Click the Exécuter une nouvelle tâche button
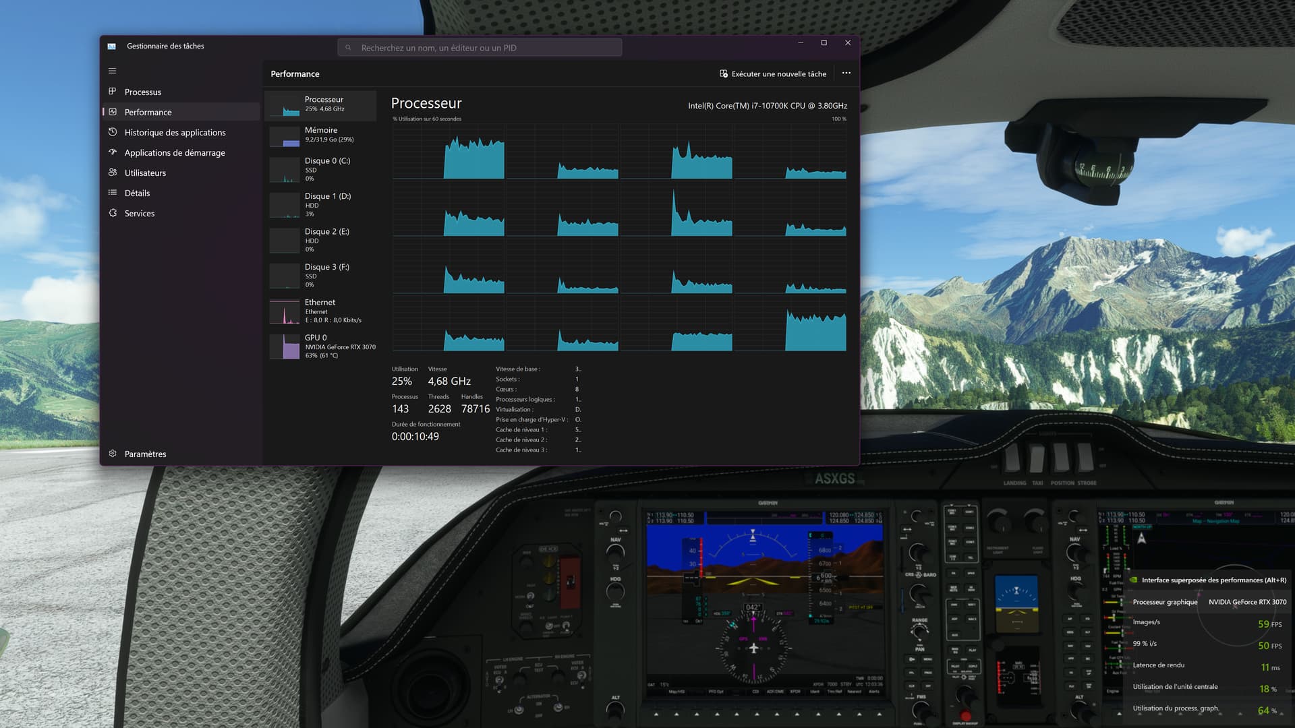The image size is (1295, 728). point(772,73)
